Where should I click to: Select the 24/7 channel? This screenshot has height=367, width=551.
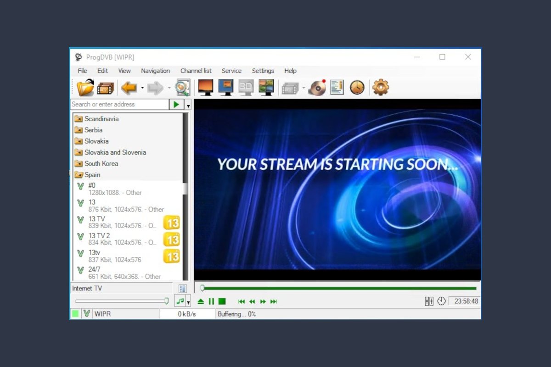tap(128, 272)
